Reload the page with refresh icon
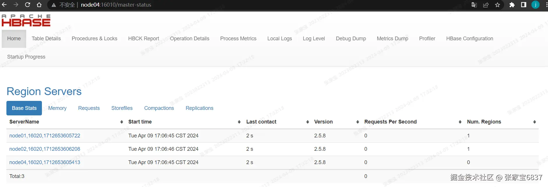This screenshot has width=548, height=187. tap(27, 5)
